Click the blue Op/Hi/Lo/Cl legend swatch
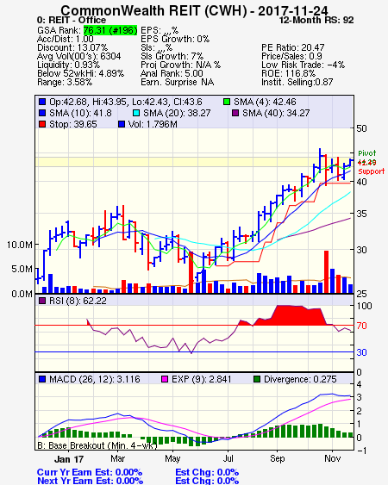The height and width of the screenshot is (485, 388). 42,102
